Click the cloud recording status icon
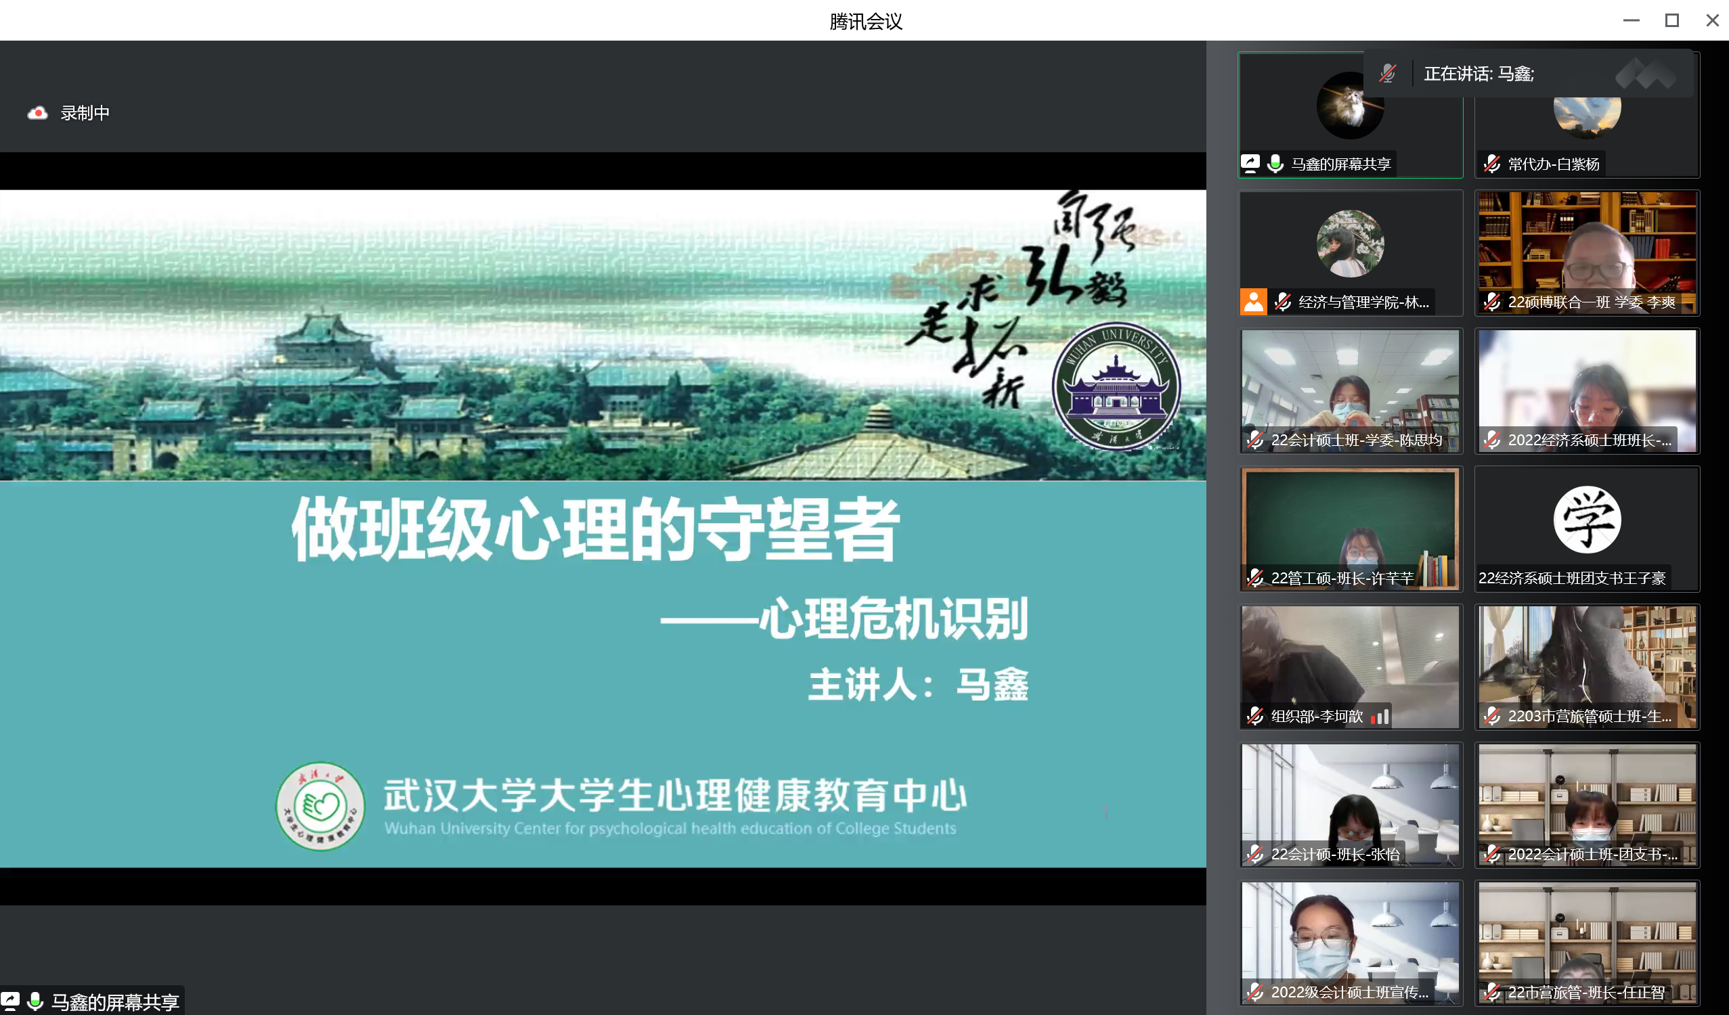The height and width of the screenshot is (1015, 1729). point(38,113)
